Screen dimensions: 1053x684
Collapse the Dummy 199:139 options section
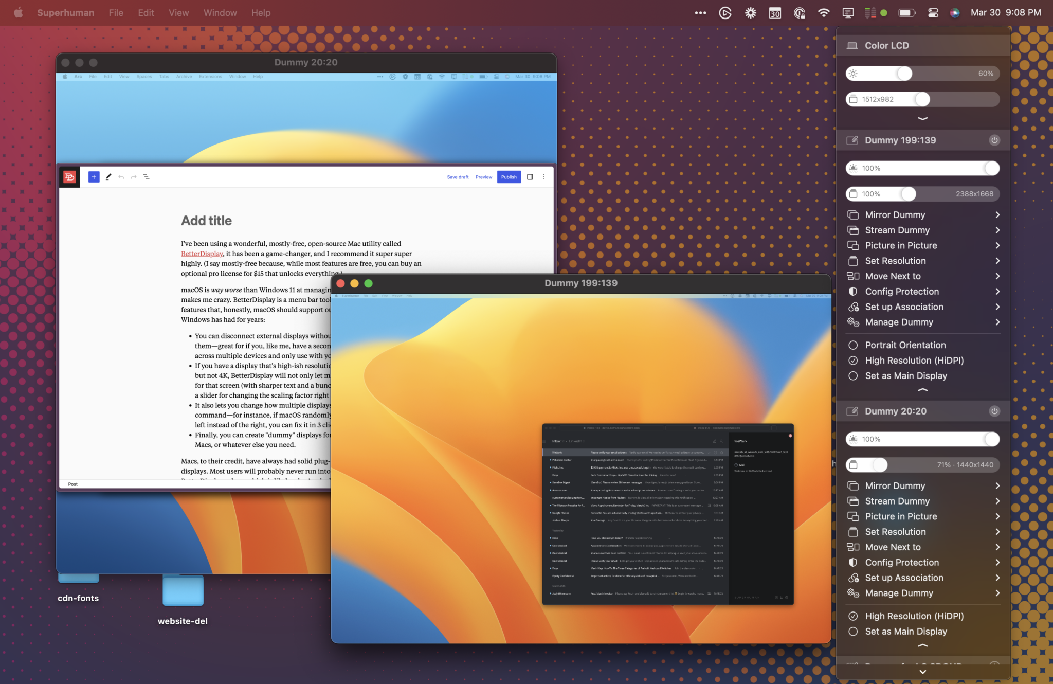(x=922, y=390)
